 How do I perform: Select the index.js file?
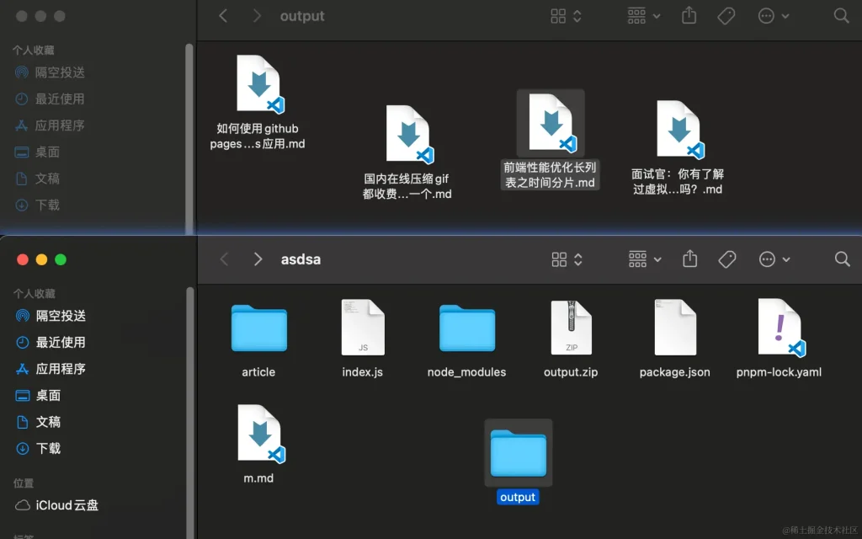(x=363, y=328)
